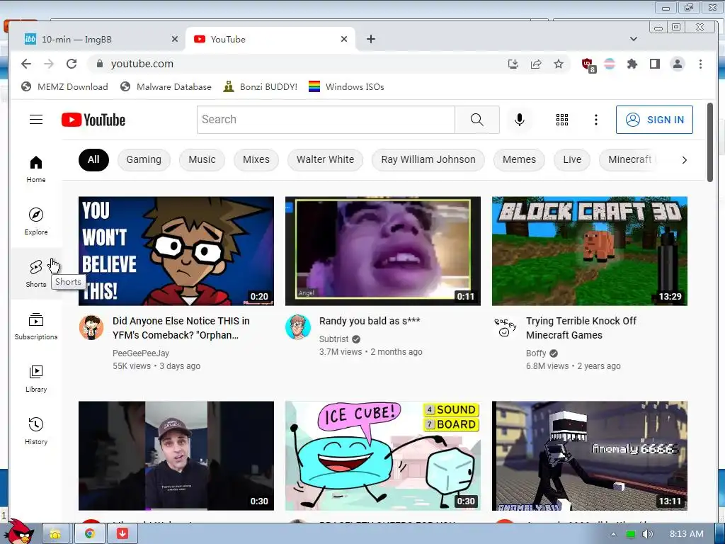Image resolution: width=725 pixels, height=544 pixels.
Task: Click the Angry Birds start button
Action: click(19, 531)
